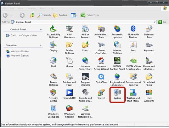Open Administrative Tools icon
This screenshot has height=128, width=169.
coord(101,32)
